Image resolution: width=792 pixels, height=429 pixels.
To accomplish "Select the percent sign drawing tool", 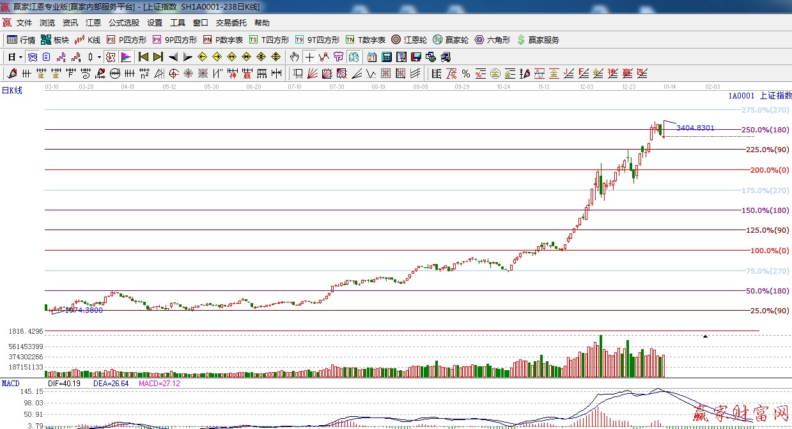I will pyautogui.click(x=466, y=74).
